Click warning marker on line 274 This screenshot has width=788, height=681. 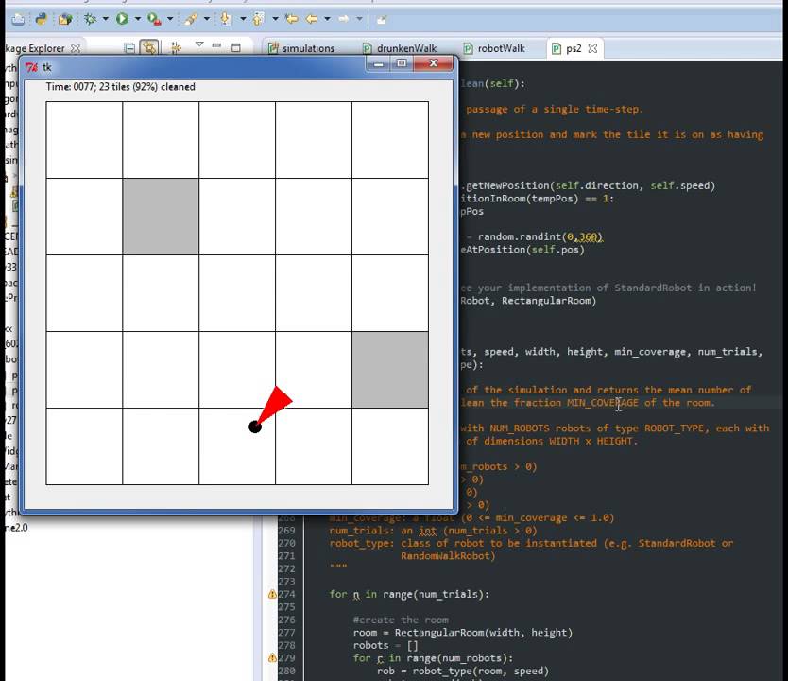[272, 594]
